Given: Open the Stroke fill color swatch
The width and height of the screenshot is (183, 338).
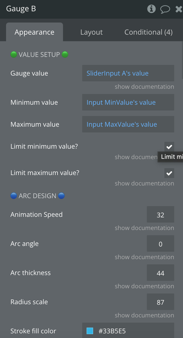Looking at the screenshot, I should (90, 331).
